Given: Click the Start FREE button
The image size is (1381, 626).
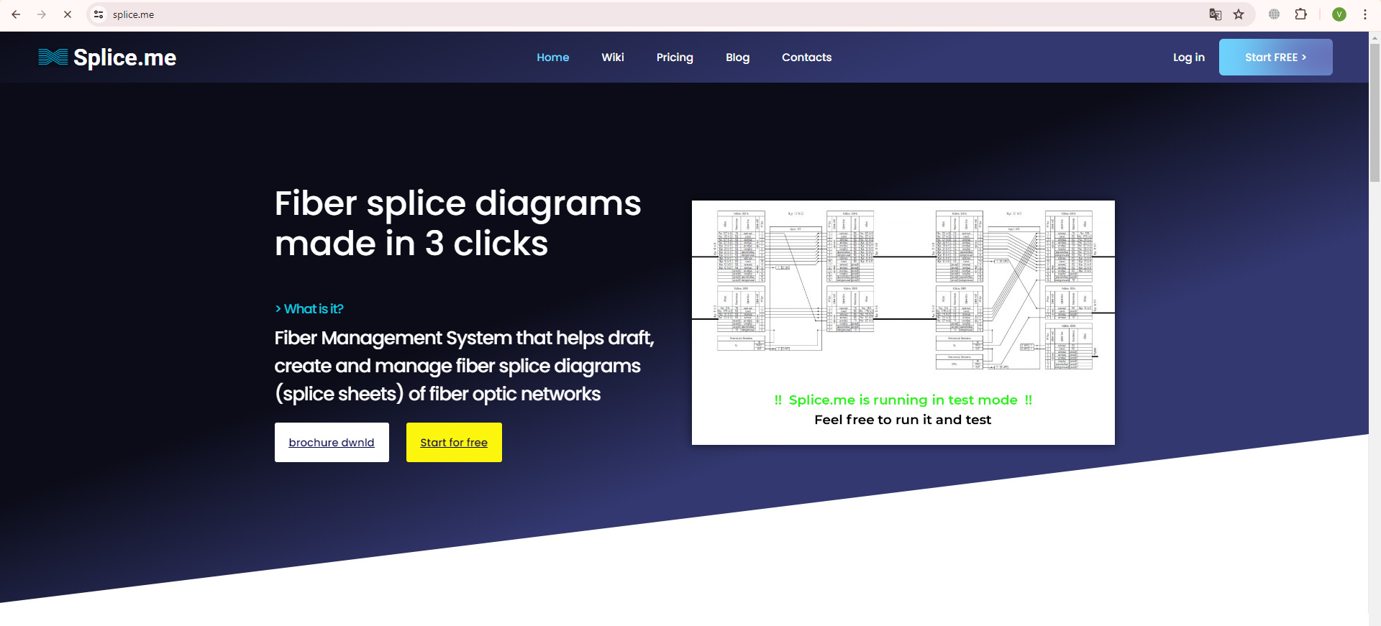Looking at the screenshot, I should [1275, 57].
